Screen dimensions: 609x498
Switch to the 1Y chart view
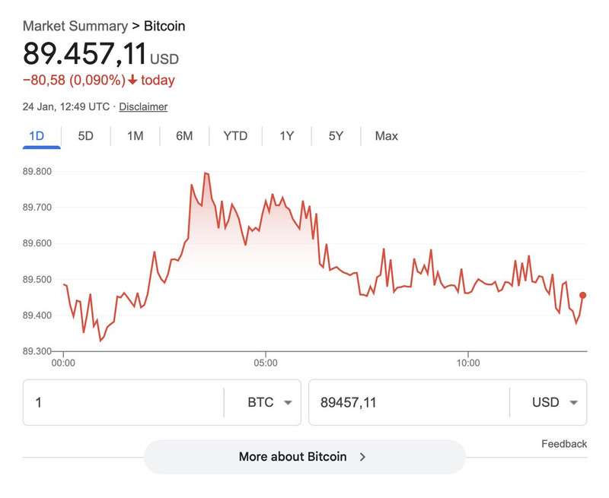click(286, 136)
